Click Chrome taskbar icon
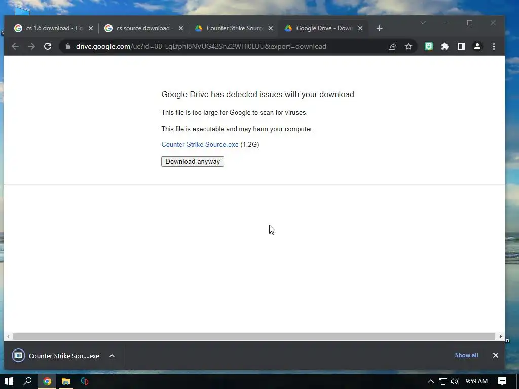The image size is (519, 389). 47,381
